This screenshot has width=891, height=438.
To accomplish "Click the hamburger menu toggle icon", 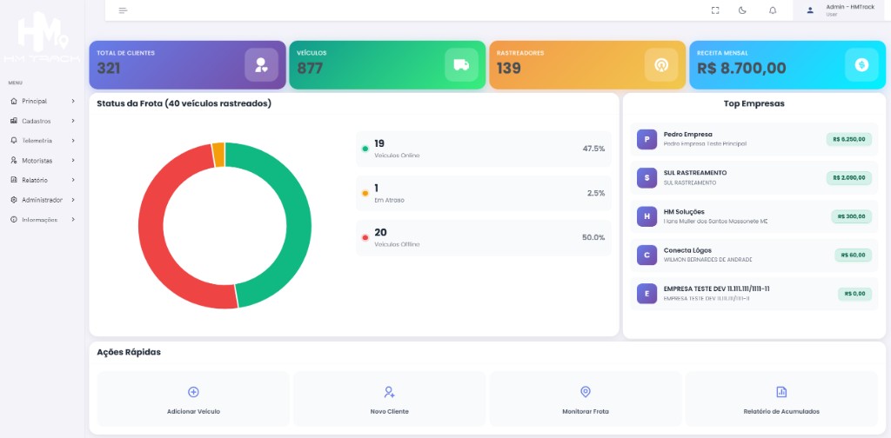I will point(124,10).
